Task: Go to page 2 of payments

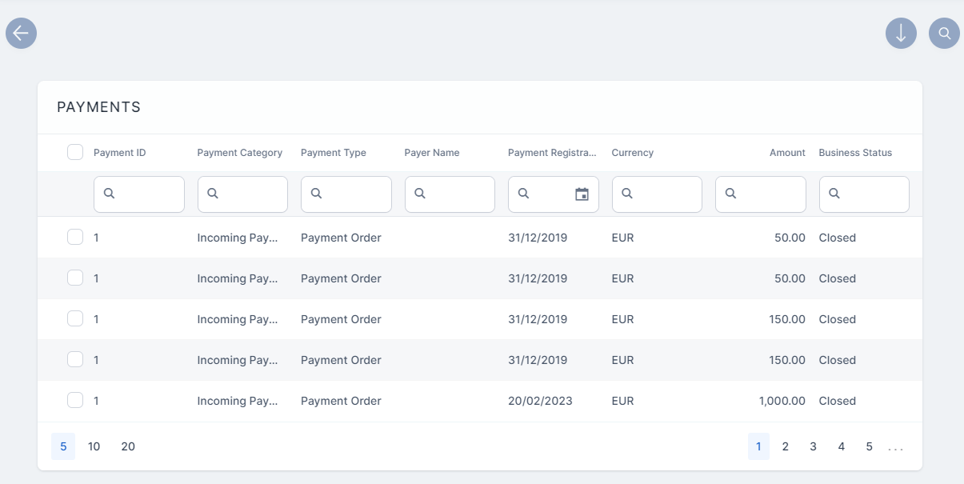Action: pos(786,446)
